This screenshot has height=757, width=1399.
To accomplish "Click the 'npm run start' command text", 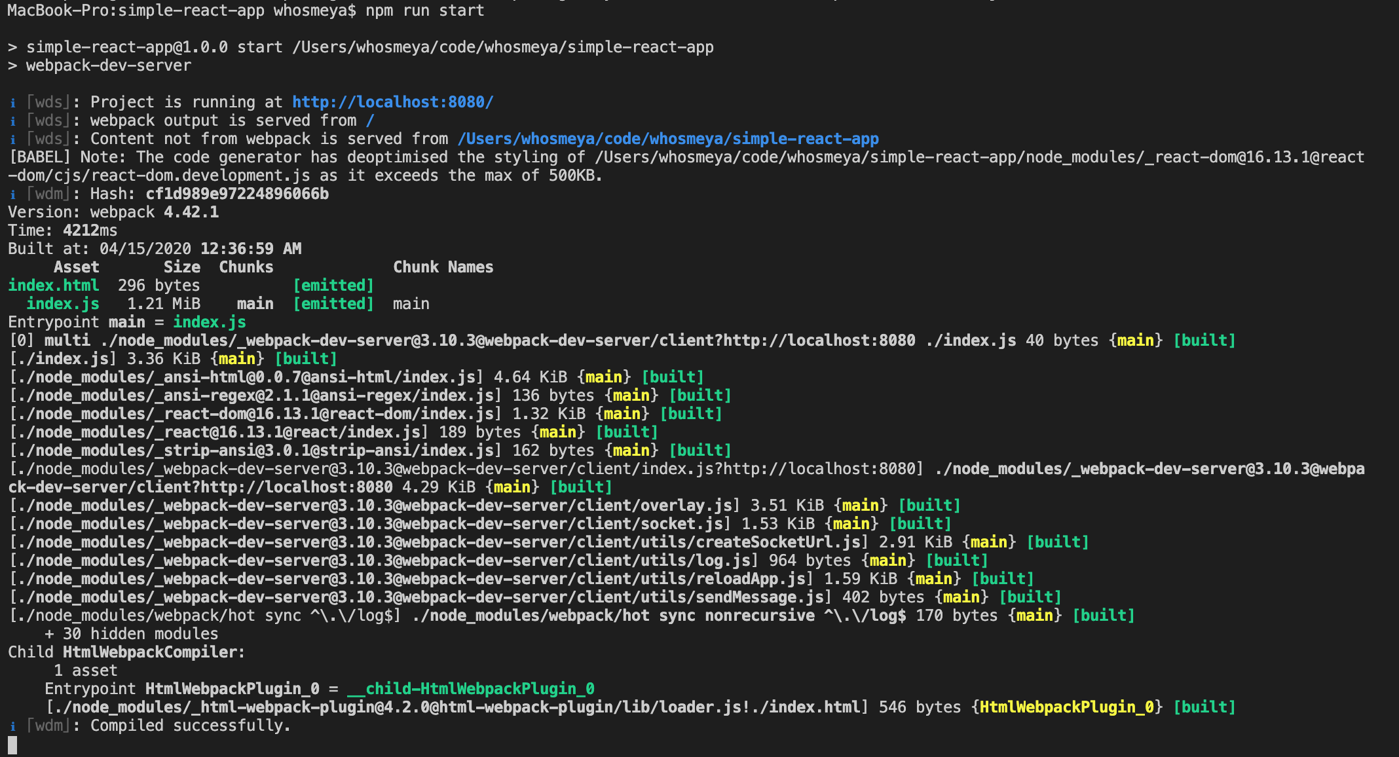I will coord(424,10).
